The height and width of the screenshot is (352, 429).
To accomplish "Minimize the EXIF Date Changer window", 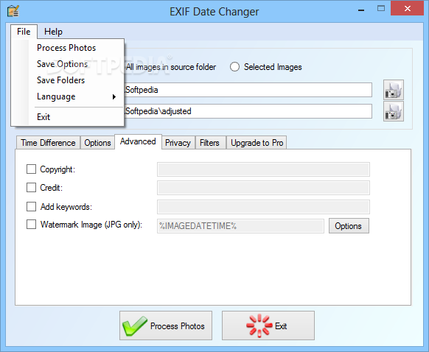I will click(x=361, y=10).
